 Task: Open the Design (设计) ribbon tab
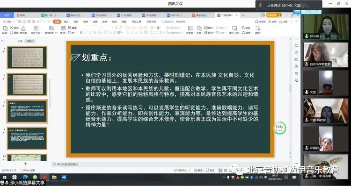(76, 21)
